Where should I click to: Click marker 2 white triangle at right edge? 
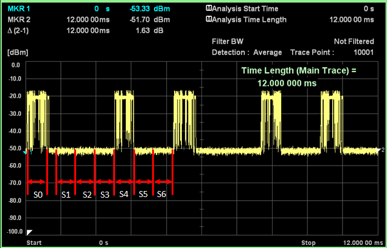pyautogui.click(x=378, y=150)
